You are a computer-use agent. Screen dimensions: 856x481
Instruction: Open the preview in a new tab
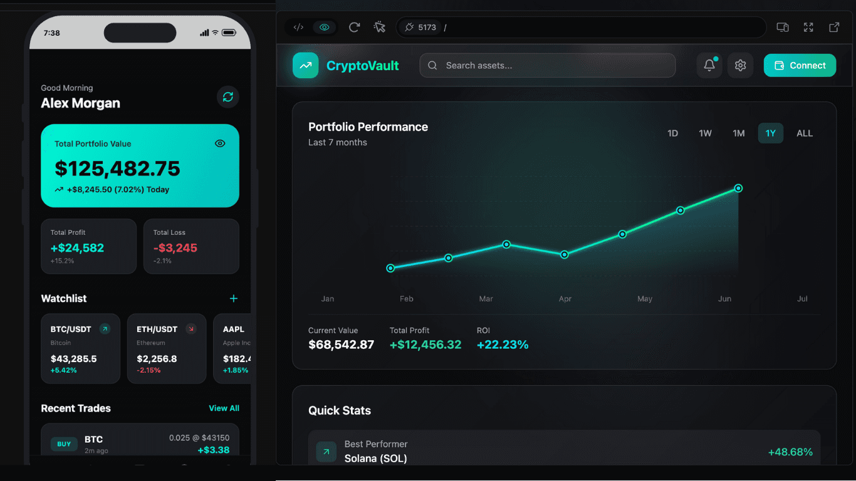pos(833,27)
